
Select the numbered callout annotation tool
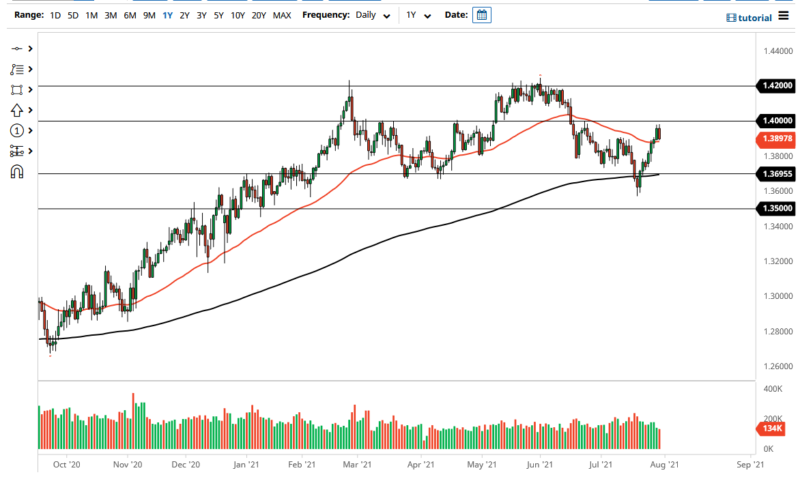click(x=16, y=130)
